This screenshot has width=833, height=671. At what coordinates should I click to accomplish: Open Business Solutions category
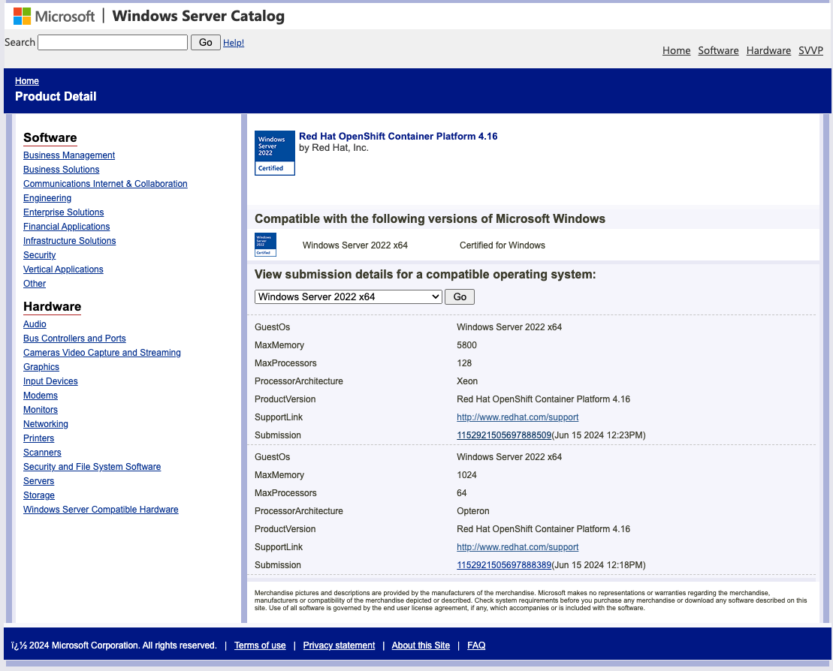(x=61, y=170)
